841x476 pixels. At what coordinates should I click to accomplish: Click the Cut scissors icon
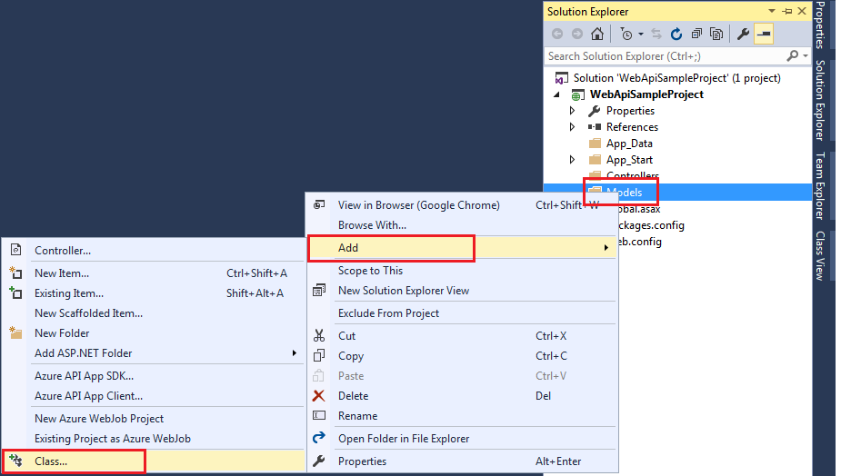click(x=319, y=335)
